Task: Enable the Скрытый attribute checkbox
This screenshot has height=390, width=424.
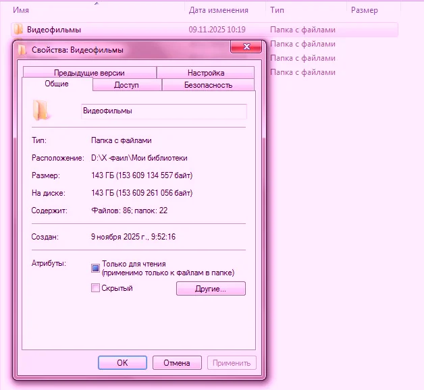Action: click(95, 288)
